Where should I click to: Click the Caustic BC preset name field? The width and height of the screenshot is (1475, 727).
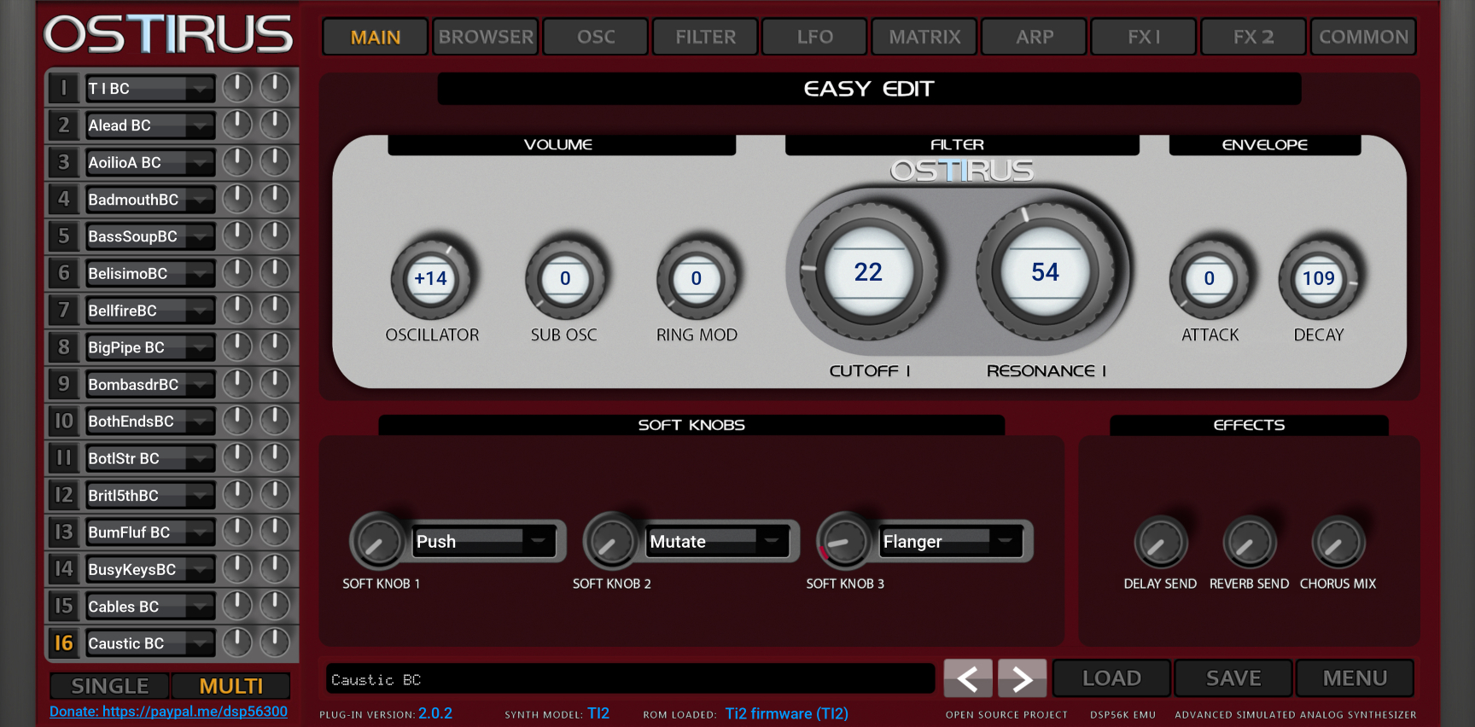(630, 679)
